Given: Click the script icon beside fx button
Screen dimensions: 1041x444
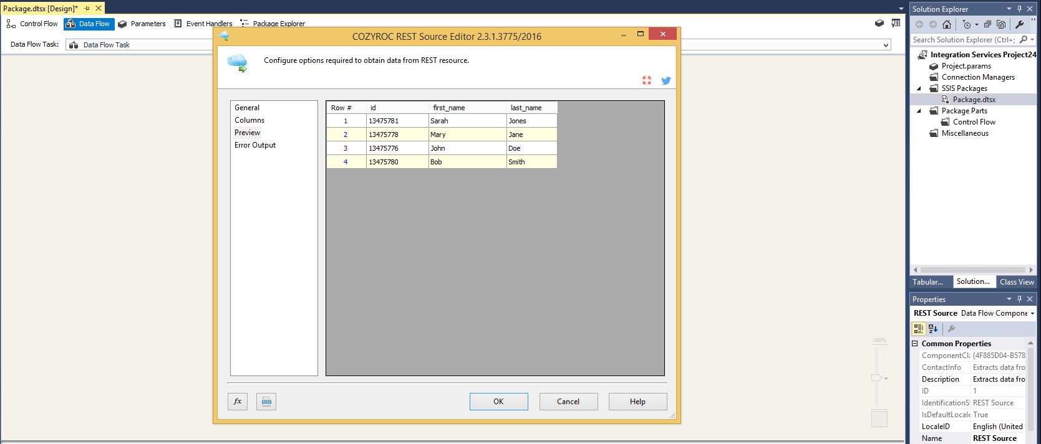Looking at the screenshot, I should (266, 402).
